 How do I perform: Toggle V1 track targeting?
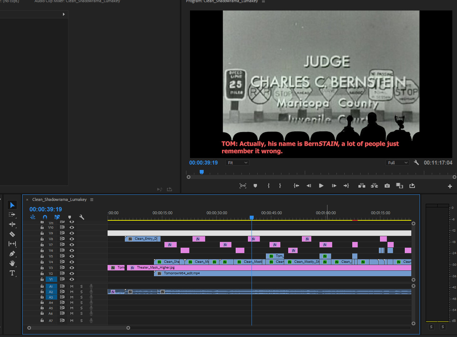click(51, 279)
